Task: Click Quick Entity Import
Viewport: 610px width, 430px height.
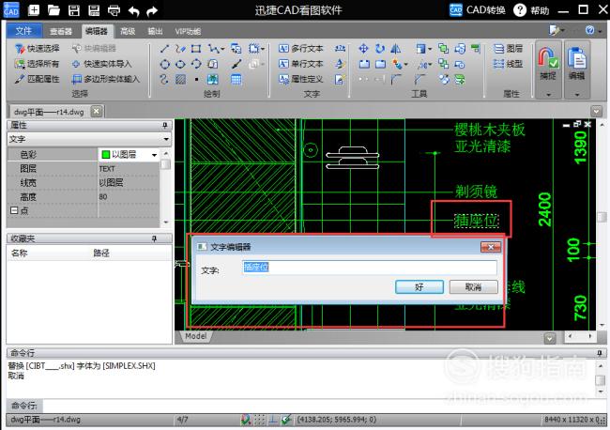Action: click(x=102, y=64)
